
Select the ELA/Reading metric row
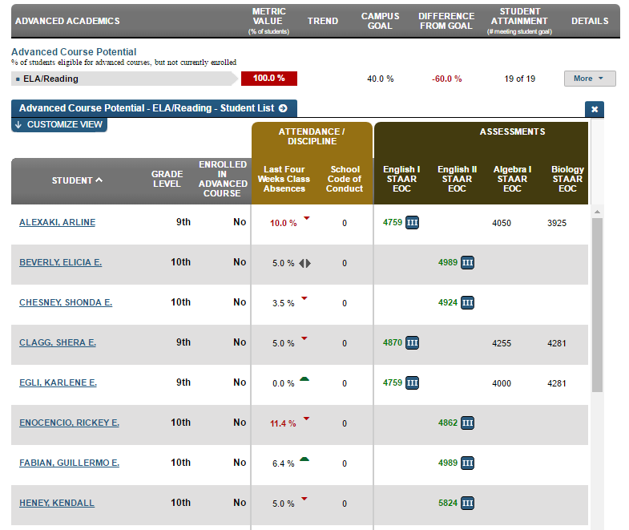124,79
